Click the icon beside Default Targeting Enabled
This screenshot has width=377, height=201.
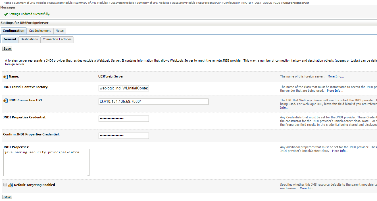[x=11, y=185]
